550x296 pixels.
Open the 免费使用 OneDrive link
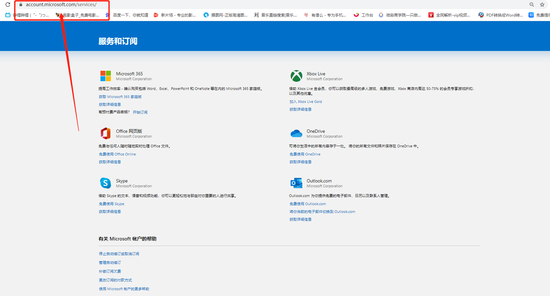[x=305, y=154]
